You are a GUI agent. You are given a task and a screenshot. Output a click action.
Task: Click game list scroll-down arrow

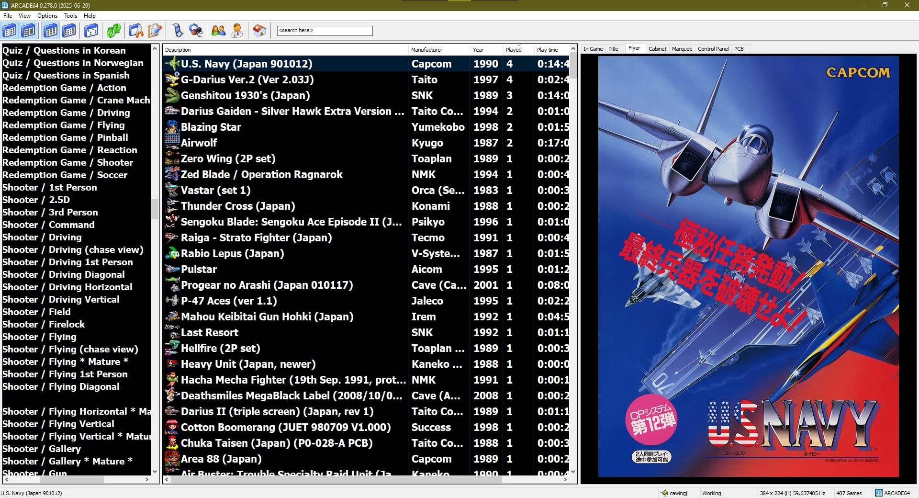(x=573, y=472)
